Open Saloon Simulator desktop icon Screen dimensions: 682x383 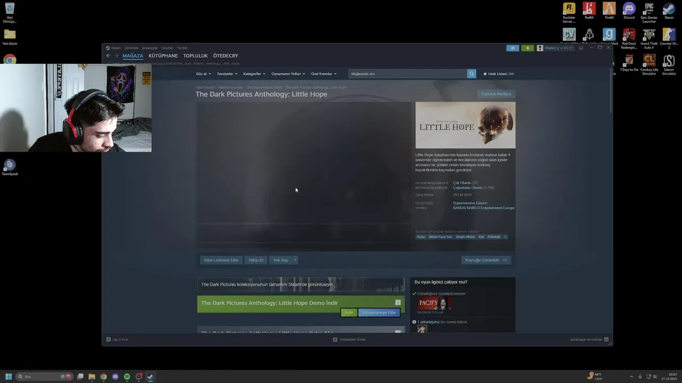[669, 65]
